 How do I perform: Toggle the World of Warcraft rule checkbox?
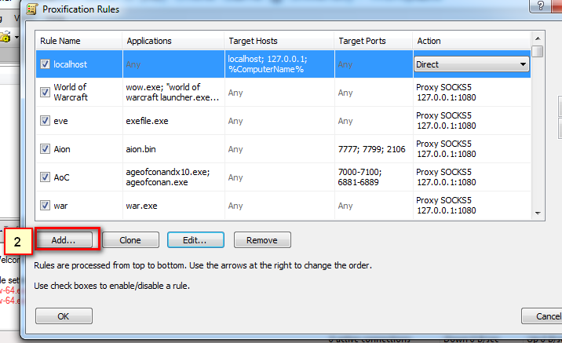(45, 92)
